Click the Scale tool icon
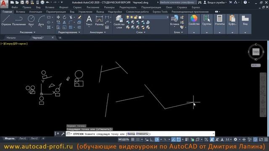 pos(64,27)
